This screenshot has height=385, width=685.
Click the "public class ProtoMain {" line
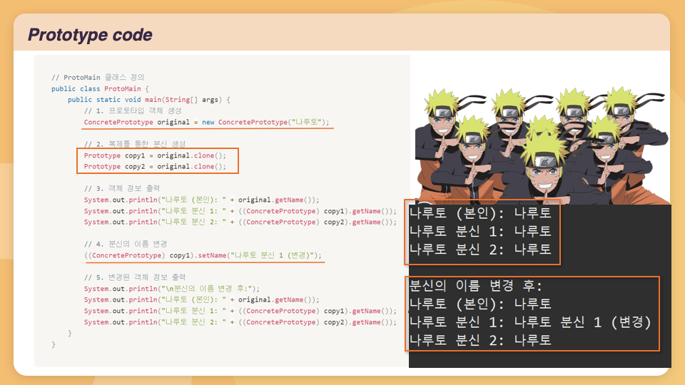(x=100, y=88)
